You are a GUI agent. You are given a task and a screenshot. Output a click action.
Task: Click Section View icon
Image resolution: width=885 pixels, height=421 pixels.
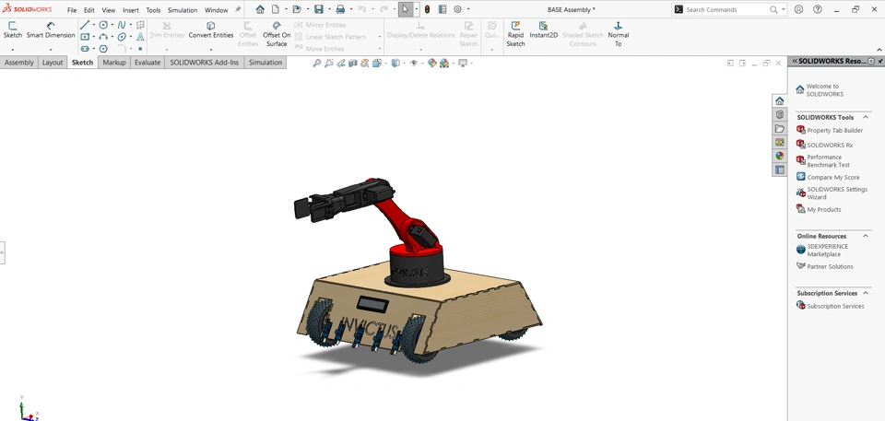pyautogui.click(x=353, y=64)
